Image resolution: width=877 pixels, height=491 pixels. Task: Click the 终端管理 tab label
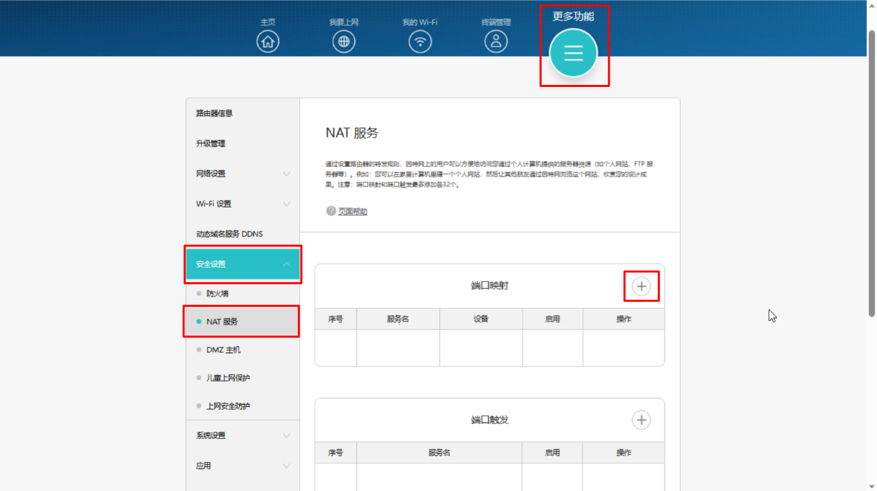(x=496, y=22)
